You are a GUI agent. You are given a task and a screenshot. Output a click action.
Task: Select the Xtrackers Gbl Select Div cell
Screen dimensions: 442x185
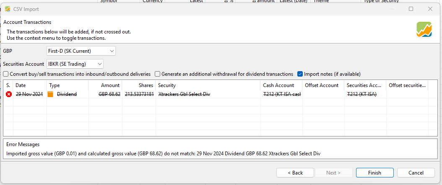point(184,94)
